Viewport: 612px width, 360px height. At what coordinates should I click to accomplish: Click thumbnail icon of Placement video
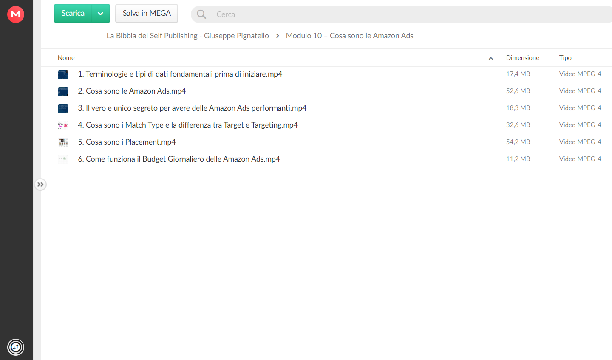[x=63, y=143]
